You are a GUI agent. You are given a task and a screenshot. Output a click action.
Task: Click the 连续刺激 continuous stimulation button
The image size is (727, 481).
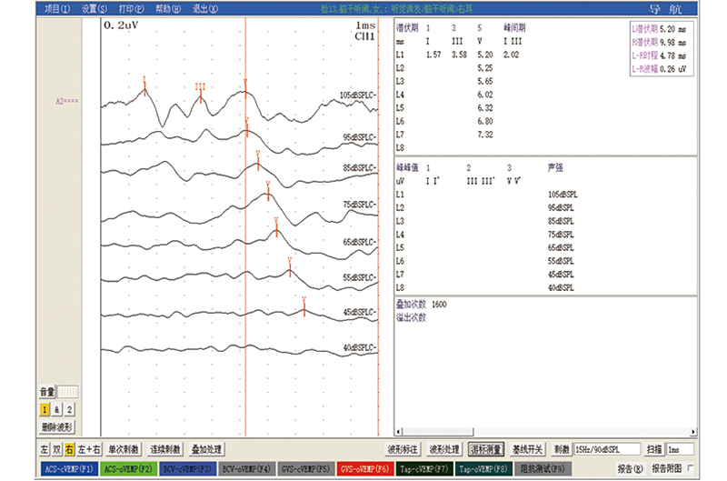(165, 449)
